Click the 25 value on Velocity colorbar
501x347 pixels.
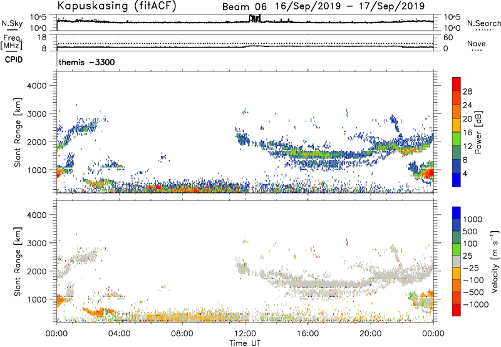click(468, 256)
